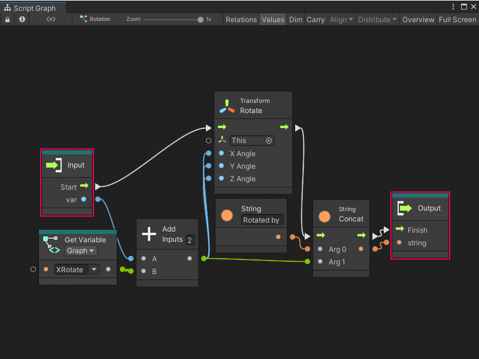
Task: Toggle Relations visibility
Action: [x=241, y=19]
